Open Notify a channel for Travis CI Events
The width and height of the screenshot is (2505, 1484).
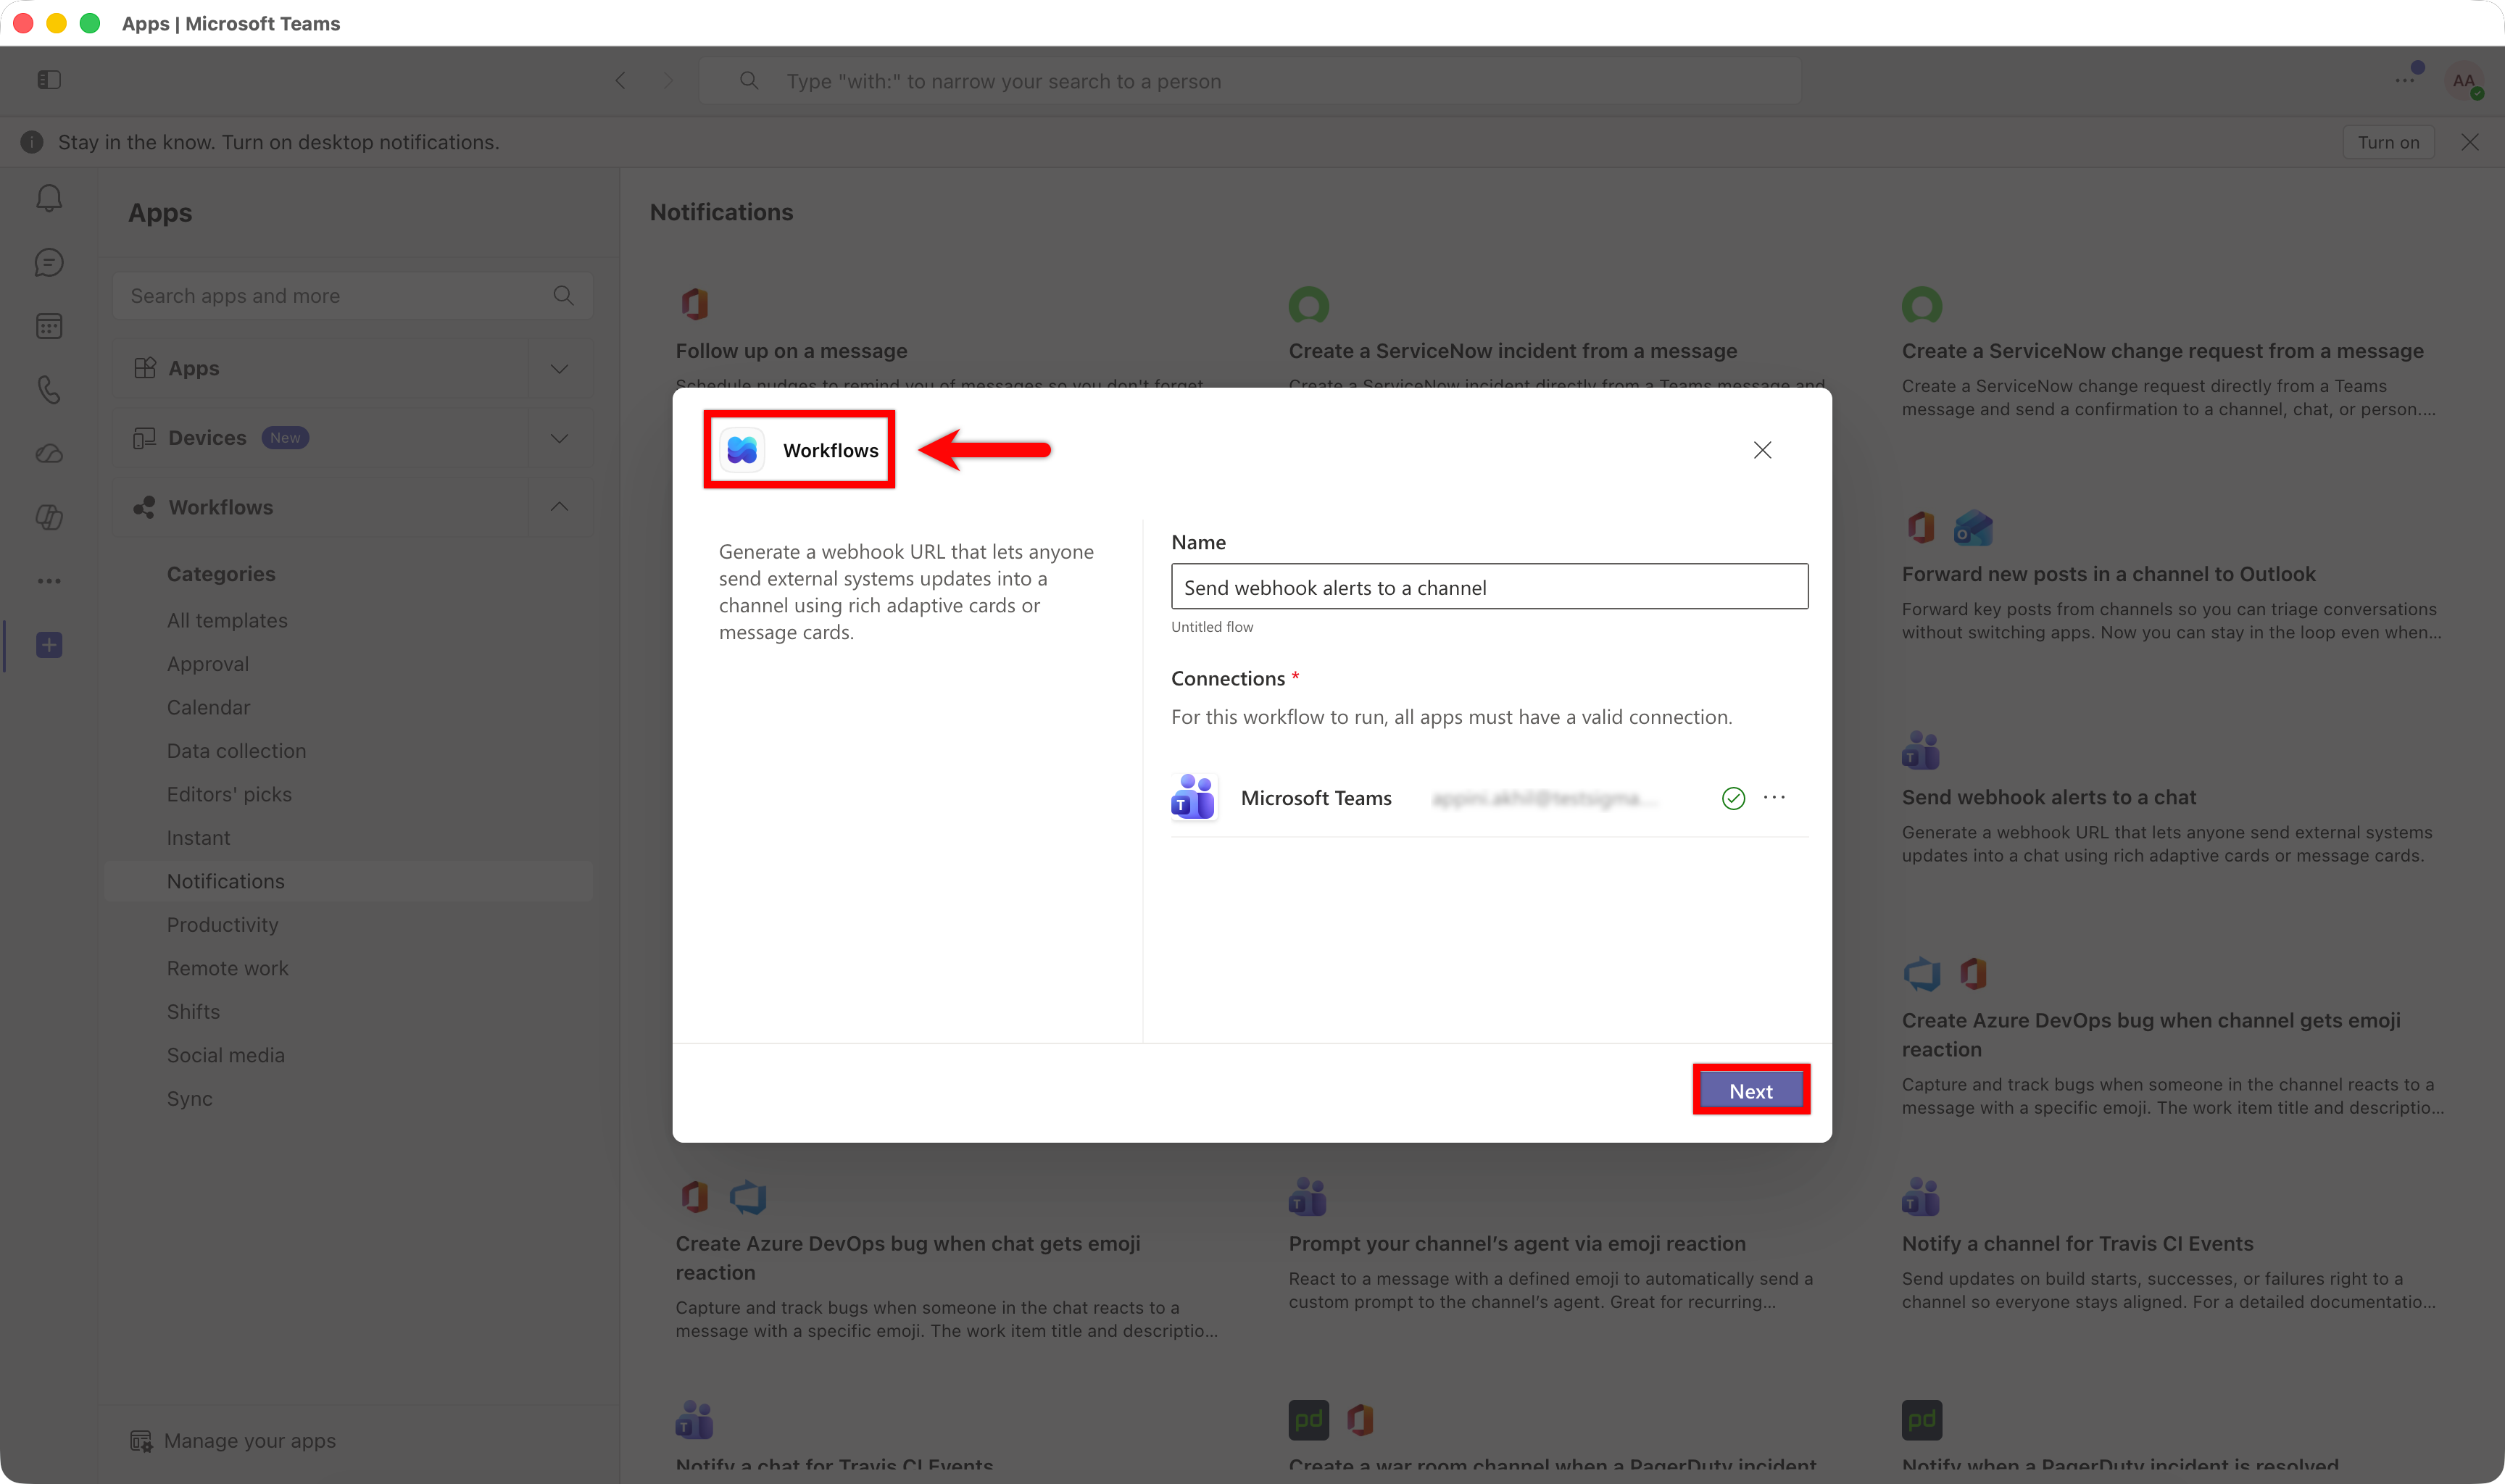coord(2077,1243)
